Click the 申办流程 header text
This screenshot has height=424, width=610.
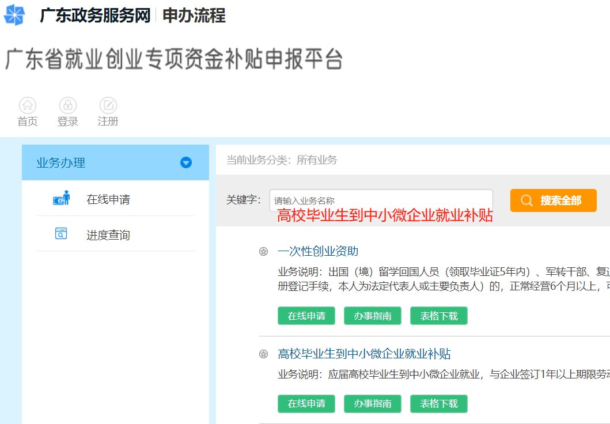point(194,16)
